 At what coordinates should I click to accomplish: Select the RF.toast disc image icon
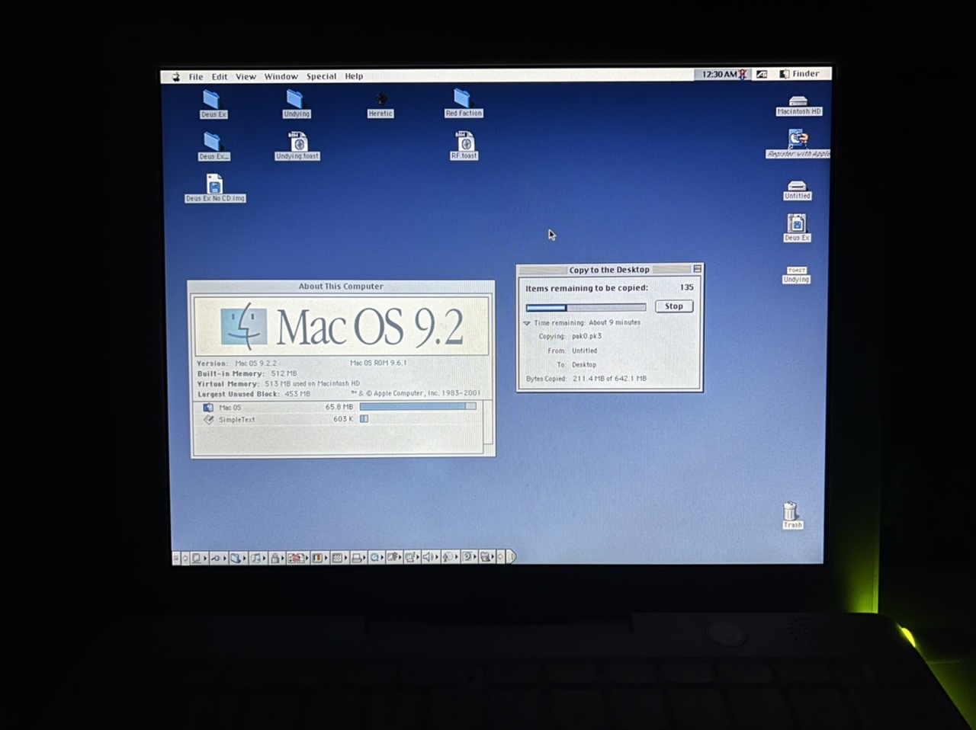[x=464, y=143]
